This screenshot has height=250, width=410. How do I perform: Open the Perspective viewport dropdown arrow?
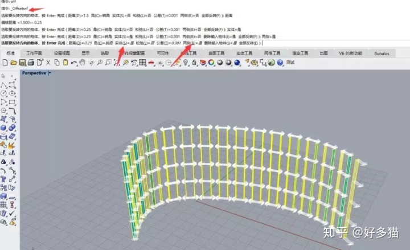pos(50,73)
